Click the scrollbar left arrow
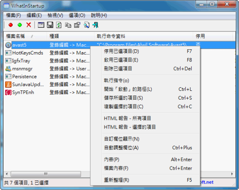The height and width of the screenshot is (190, 239). 7,174
